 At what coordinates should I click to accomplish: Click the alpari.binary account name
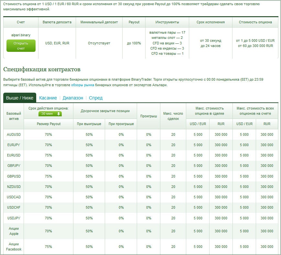[21, 35]
